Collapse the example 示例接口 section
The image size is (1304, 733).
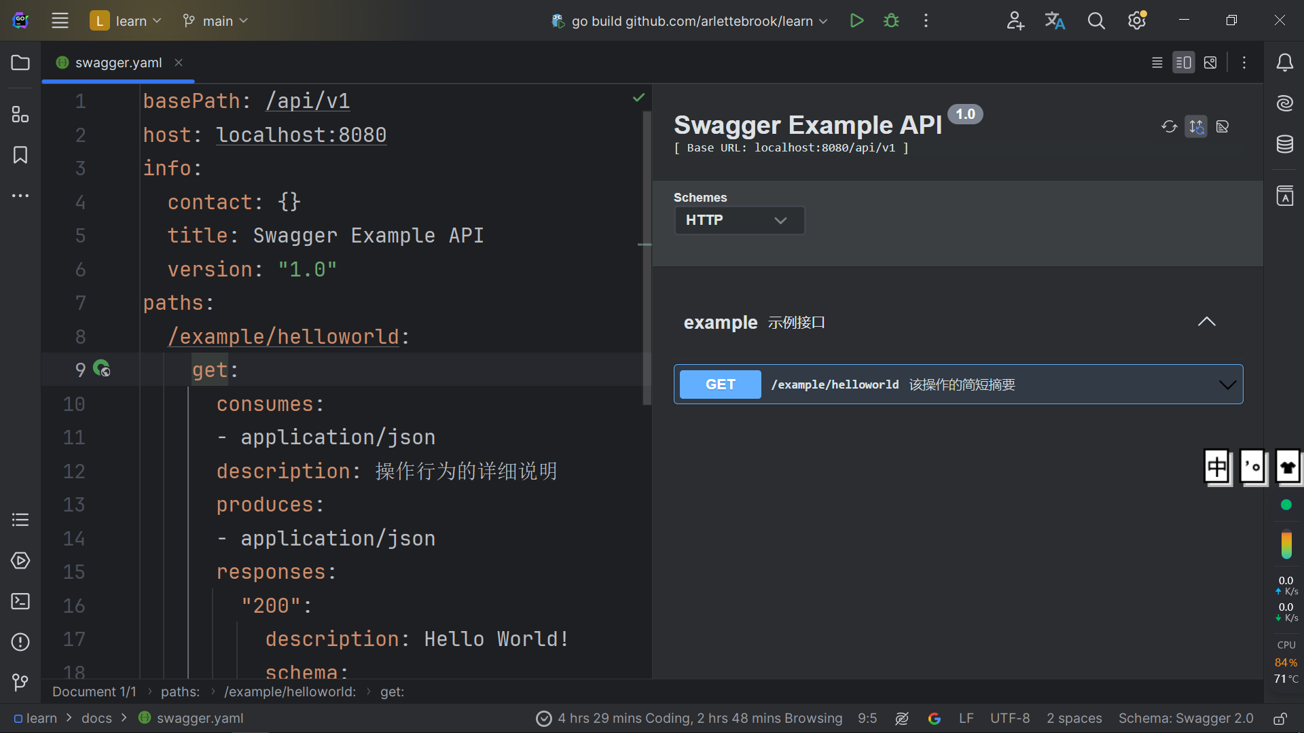(1207, 322)
